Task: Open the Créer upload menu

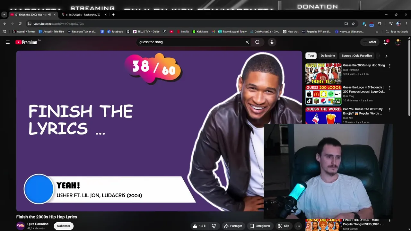Action: click(369, 42)
